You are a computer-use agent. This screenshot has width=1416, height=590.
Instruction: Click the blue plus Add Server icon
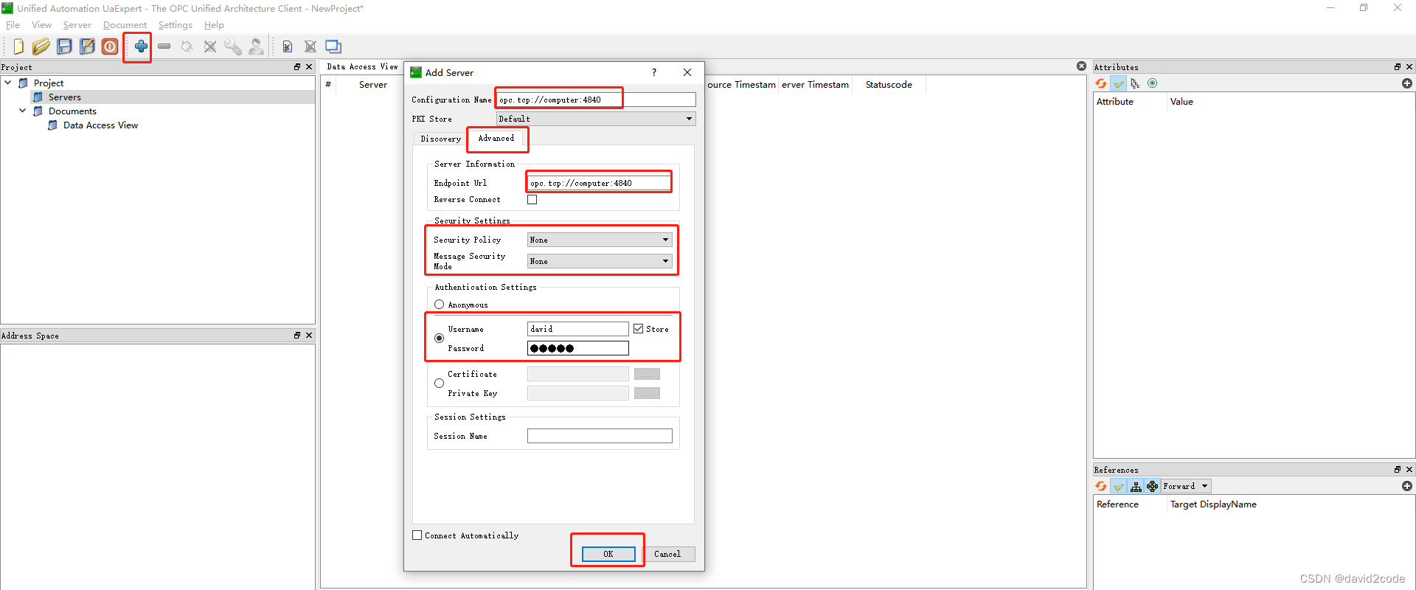tap(141, 46)
